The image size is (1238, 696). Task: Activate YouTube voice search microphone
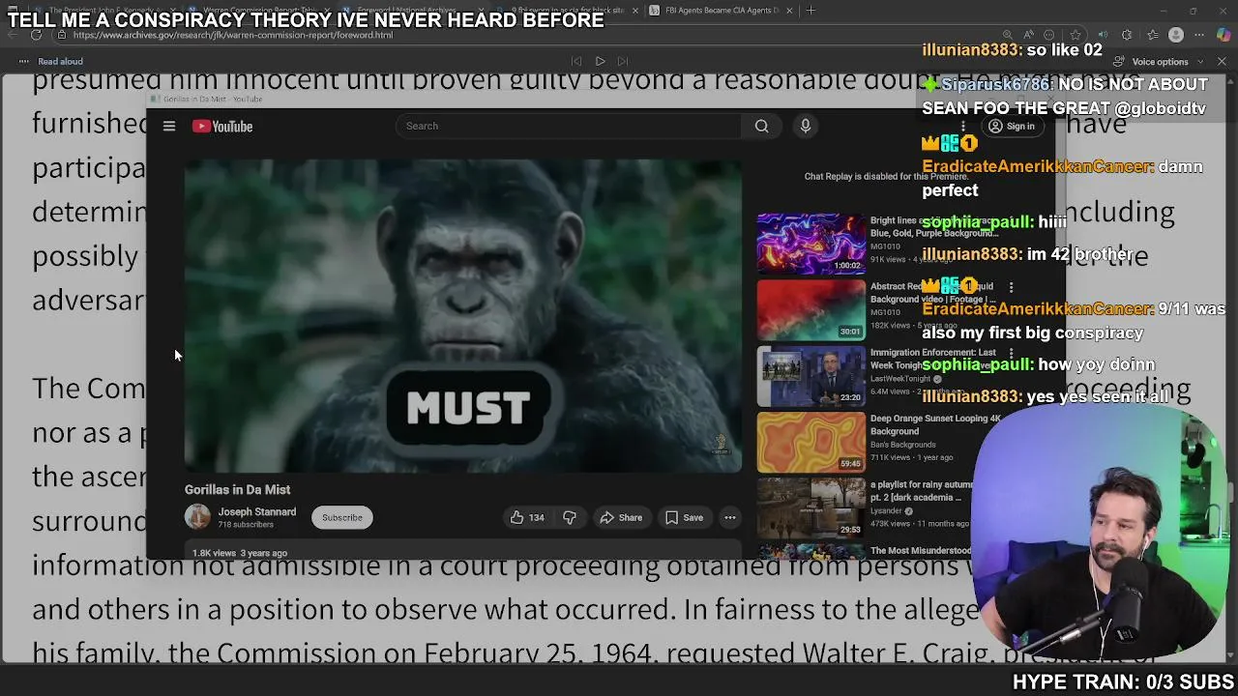click(x=805, y=126)
